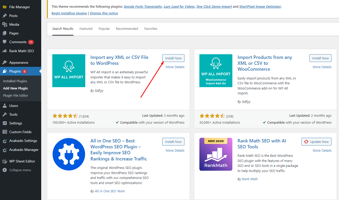Viewport: 339px width, 200px height.
Task: Click the All in One SEO Team author link
Action: pos(110,191)
